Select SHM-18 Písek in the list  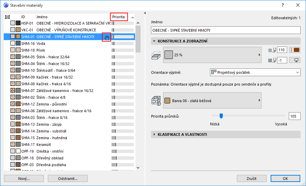click(x=69, y=50)
